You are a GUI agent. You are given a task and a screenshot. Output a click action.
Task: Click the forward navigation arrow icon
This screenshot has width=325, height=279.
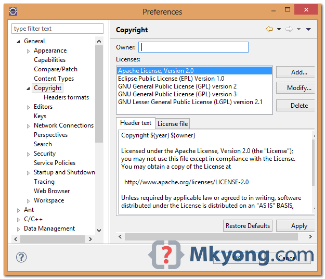[289, 29]
